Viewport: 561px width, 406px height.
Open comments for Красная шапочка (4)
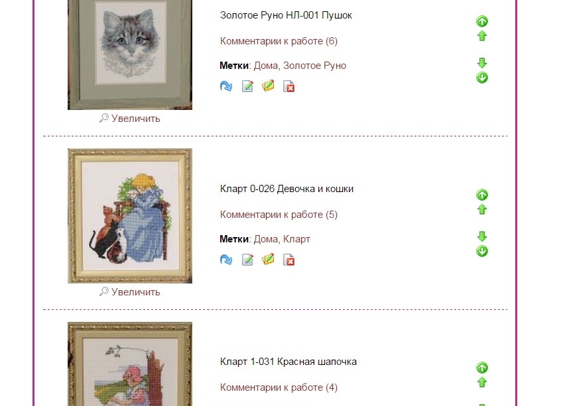click(x=279, y=387)
